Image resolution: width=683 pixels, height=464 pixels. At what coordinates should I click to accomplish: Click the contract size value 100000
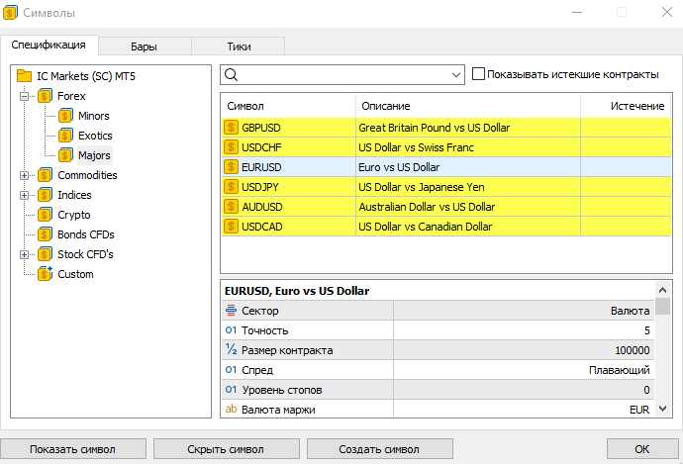(633, 350)
